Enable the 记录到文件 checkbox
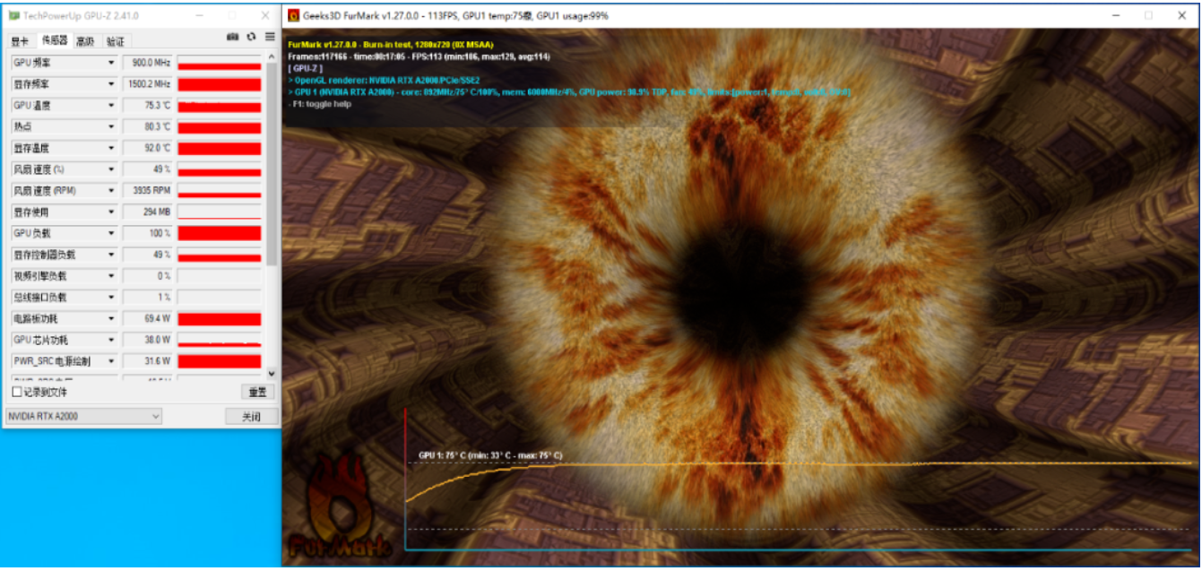 pyautogui.click(x=17, y=392)
